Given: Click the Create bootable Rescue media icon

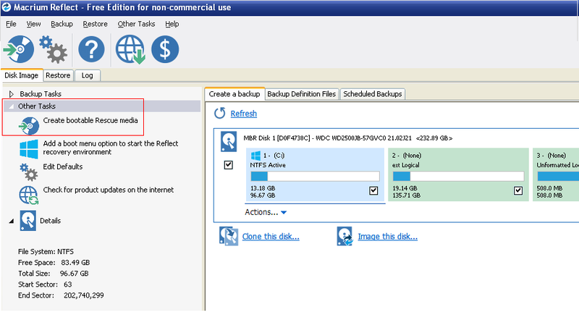Looking at the screenshot, I should point(29,124).
